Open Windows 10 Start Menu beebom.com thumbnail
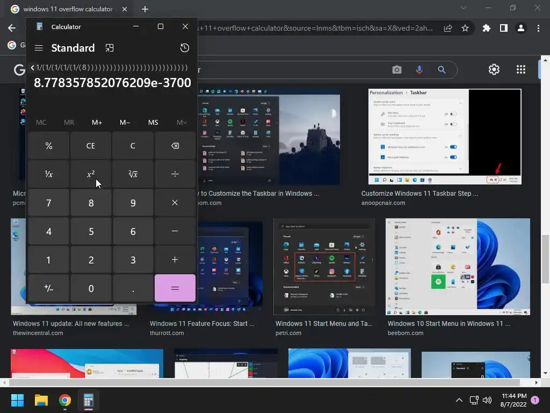The width and height of the screenshot is (550, 413). point(458,267)
